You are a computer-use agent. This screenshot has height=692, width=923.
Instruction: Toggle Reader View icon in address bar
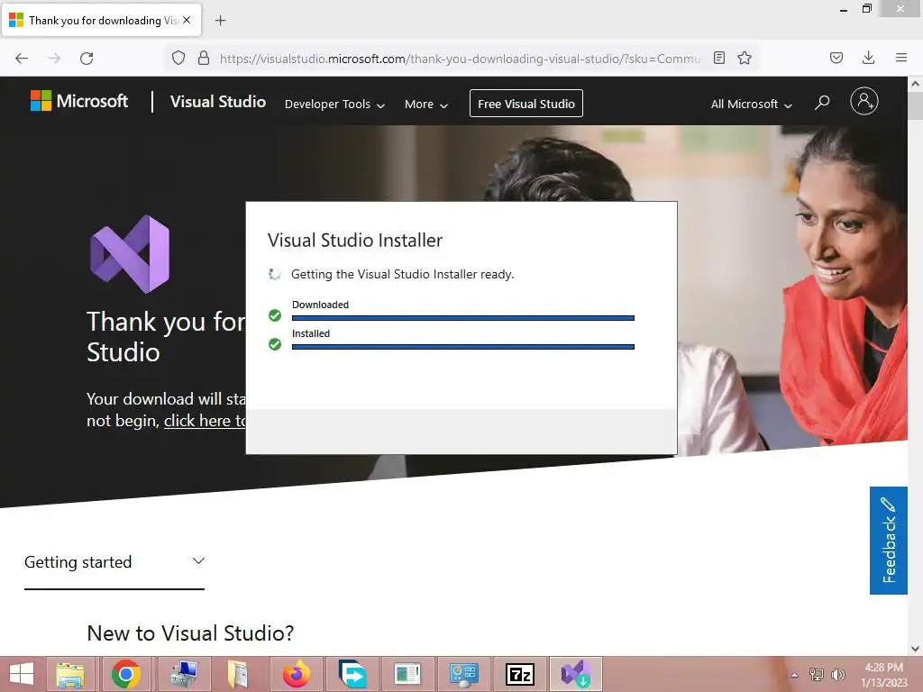click(718, 58)
